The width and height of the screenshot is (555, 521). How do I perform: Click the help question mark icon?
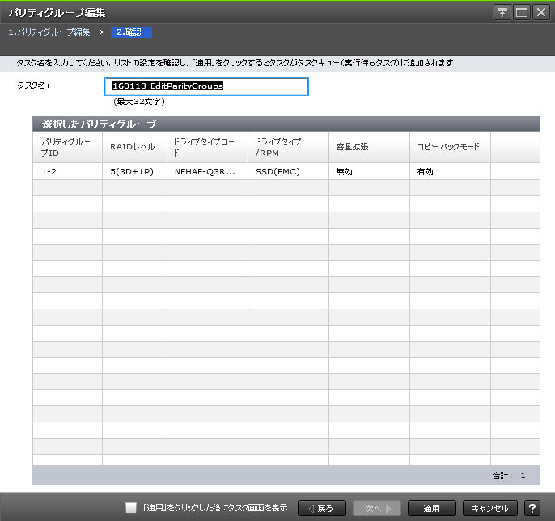(532, 508)
